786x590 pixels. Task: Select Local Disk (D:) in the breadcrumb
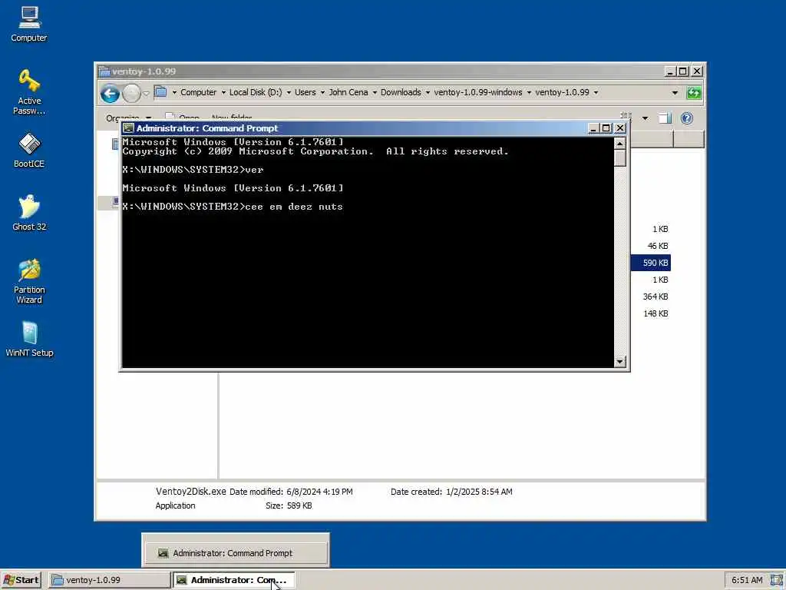[x=256, y=92]
